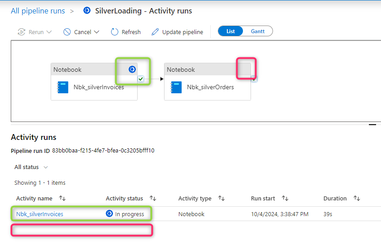The height and width of the screenshot is (252, 381).
Task: Click the Activity status column header
Action: (x=125, y=199)
